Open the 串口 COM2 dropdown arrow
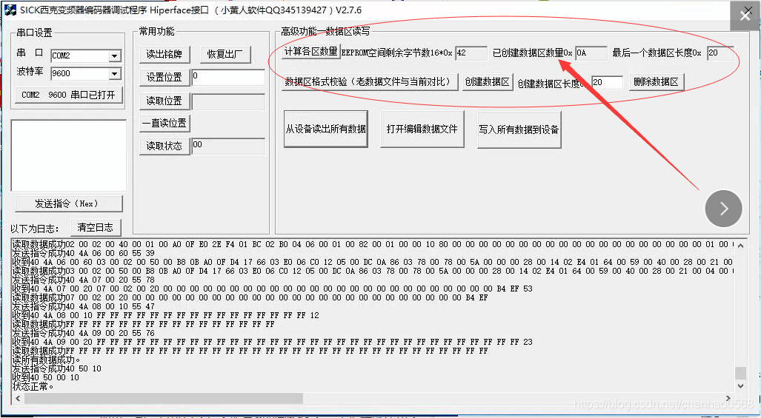The image size is (761, 418). coord(115,56)
